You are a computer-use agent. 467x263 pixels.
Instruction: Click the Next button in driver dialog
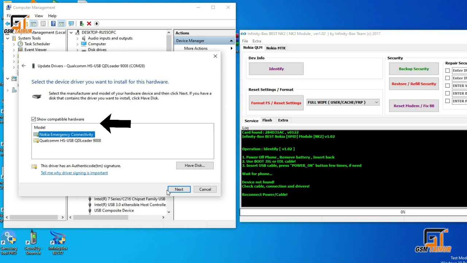[x=179, y=189]
